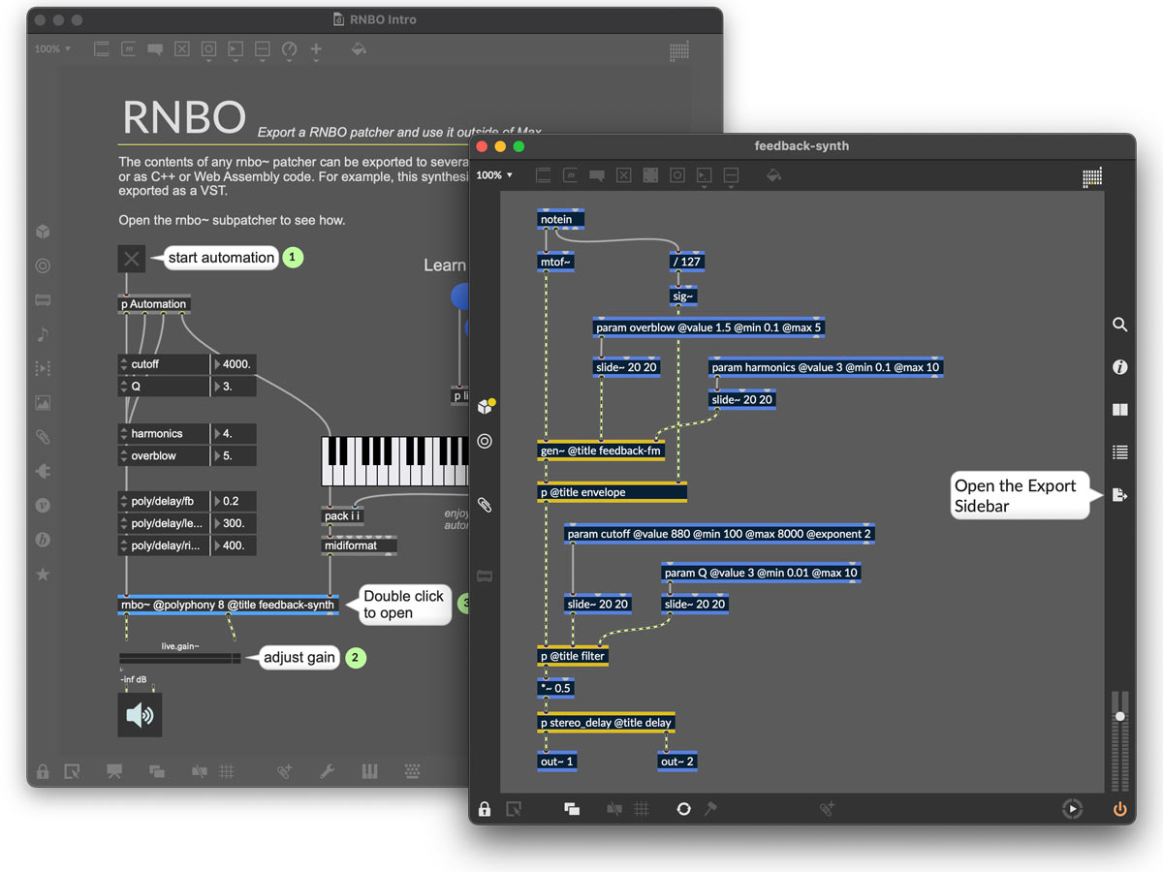Viewport: 1163px width, 872px height.
Task: Click the hammer build icon in feedback-synth bottom bar
Action: [710, 808]
